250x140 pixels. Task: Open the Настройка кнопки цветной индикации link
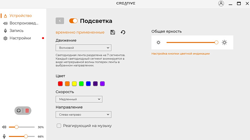click(x=180, y=54)
